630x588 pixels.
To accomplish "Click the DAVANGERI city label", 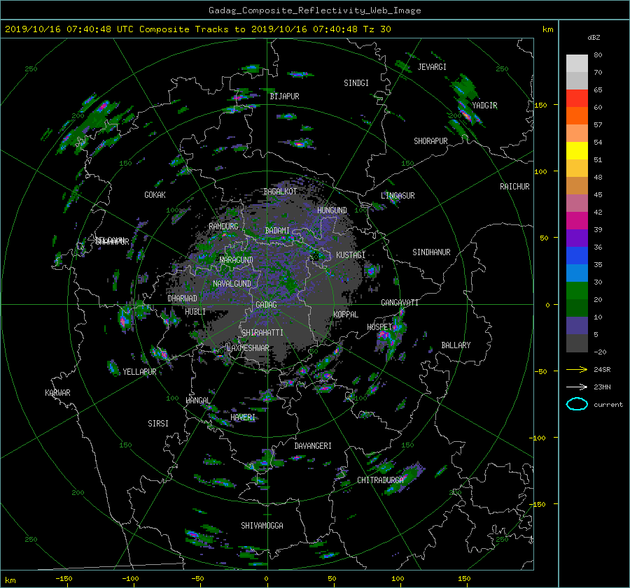I will [313, 446].
